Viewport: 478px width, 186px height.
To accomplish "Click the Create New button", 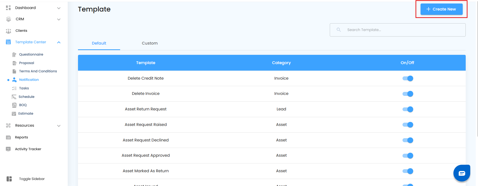I will point(441,9).
